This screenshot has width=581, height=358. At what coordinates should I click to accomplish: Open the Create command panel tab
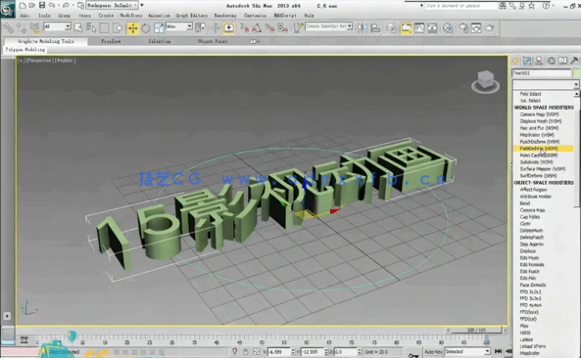coord(515,61)
